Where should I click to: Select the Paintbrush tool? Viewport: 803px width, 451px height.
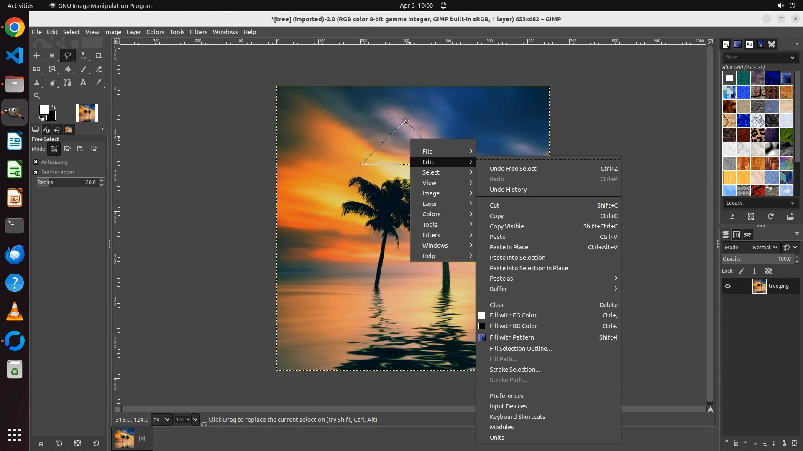click(x=83, y=69)
